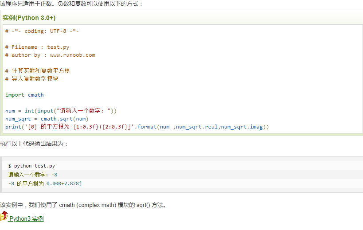Click the "coding: UTF-8" comment line
This screenshot has width=363, height=230.
click(42, 31)
